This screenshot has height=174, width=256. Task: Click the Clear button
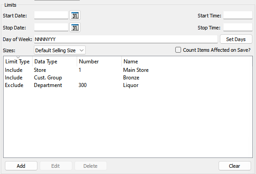(235, 166)
